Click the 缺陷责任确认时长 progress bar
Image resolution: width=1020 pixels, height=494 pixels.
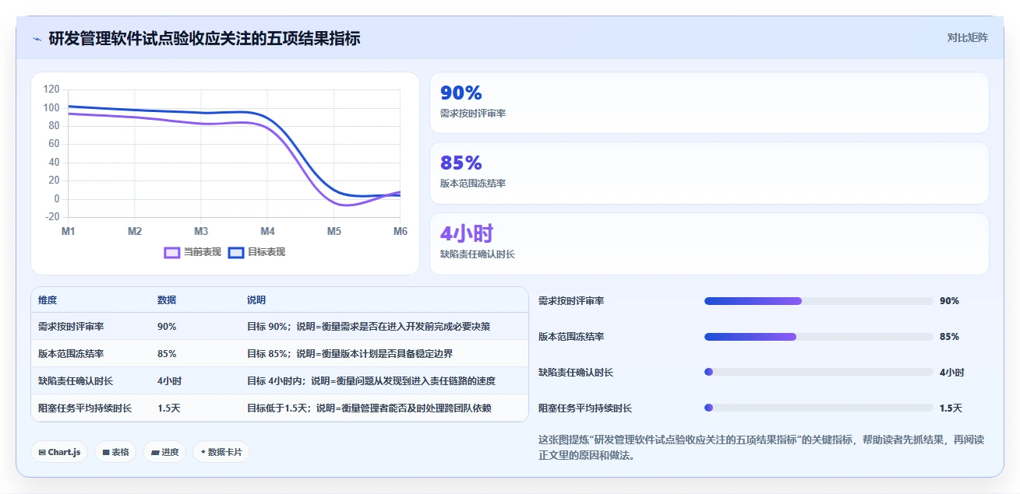818,372
